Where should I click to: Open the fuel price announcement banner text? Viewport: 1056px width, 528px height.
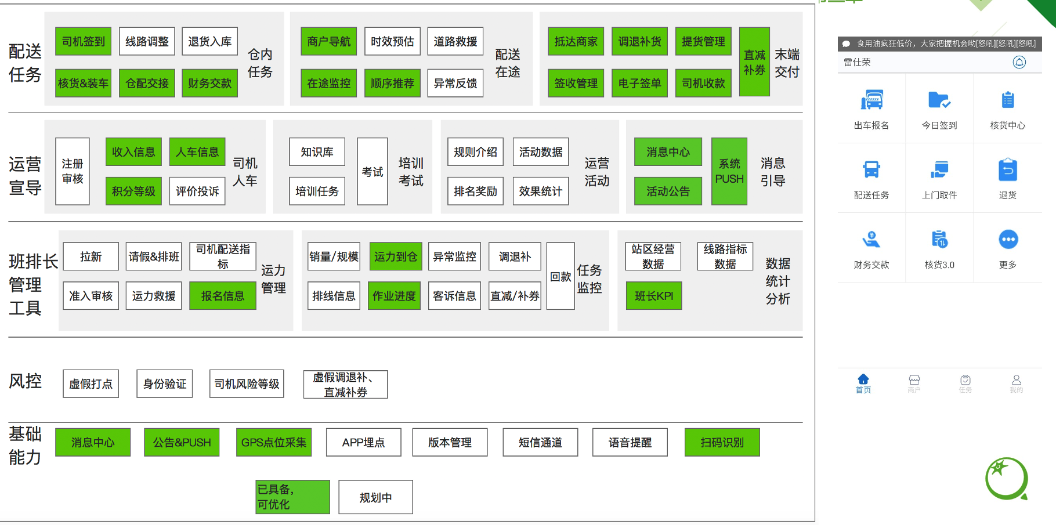click(x=946, y=44)
